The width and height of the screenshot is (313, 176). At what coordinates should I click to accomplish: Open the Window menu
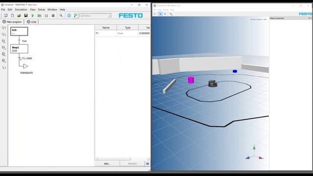click(52, 10)
